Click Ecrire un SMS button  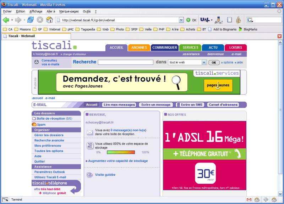tap(190, 105)
